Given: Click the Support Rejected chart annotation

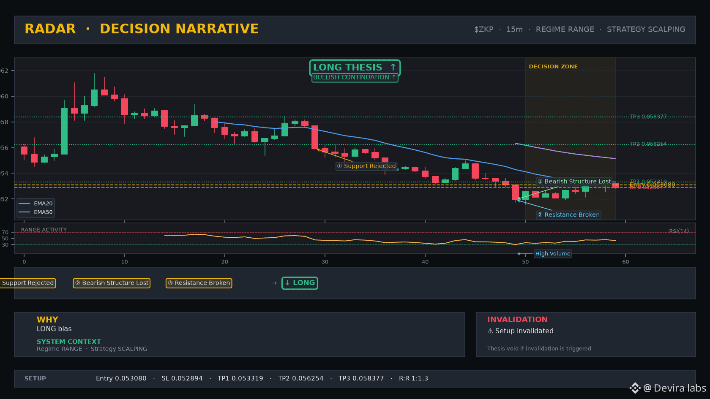Looking at the screenshot, I should point(366,166).
